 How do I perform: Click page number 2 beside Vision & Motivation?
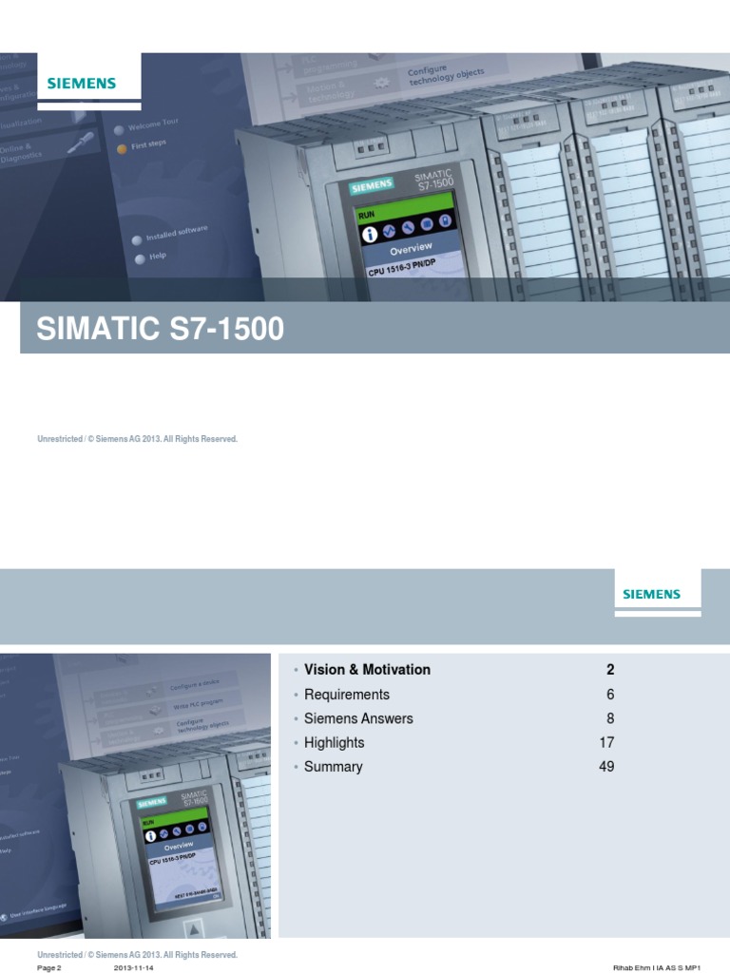pyautogui.click(x=610, y=670)
